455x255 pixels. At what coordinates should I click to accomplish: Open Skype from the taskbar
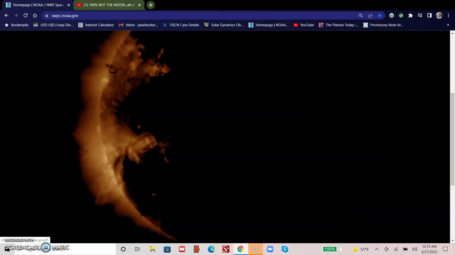click(285, 249)
